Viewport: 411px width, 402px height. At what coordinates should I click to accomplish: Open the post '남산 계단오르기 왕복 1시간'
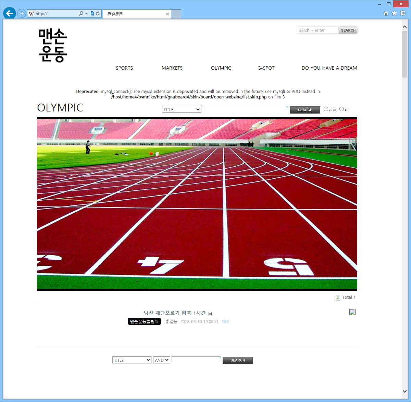tap(175, 313)
